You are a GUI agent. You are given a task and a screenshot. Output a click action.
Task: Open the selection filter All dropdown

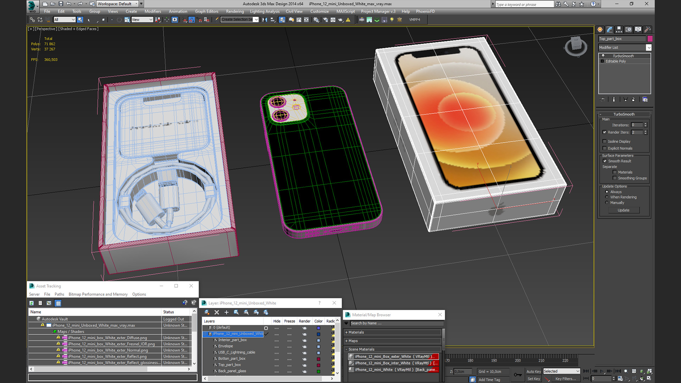point(65,20)
